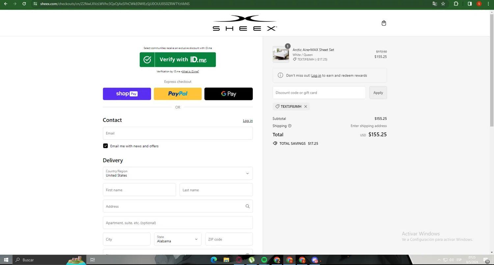Click the browser address bar URL
This screenshot has height=265, width=494.
(x=115, y=4)
